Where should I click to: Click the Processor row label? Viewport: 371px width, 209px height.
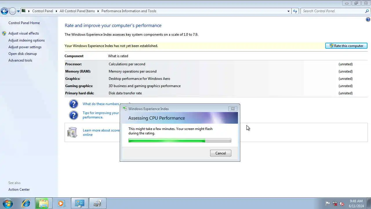click(x=74, y=64)
